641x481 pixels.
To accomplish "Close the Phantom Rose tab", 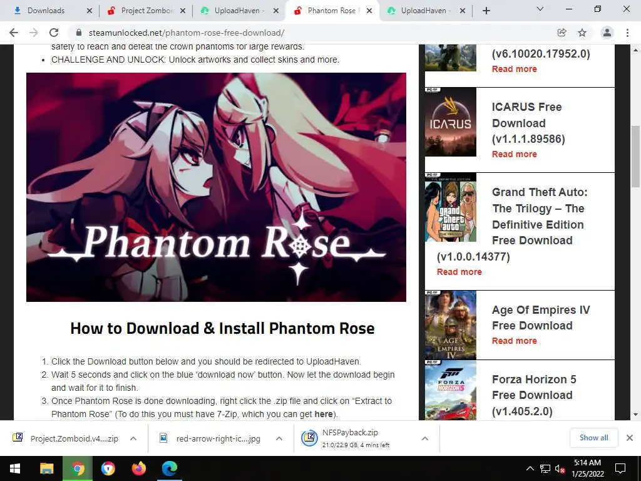I will [x=369, y=11].
